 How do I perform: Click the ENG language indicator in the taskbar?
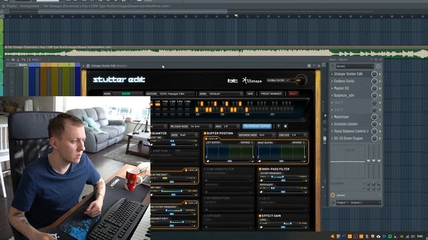tap(420, 236)
